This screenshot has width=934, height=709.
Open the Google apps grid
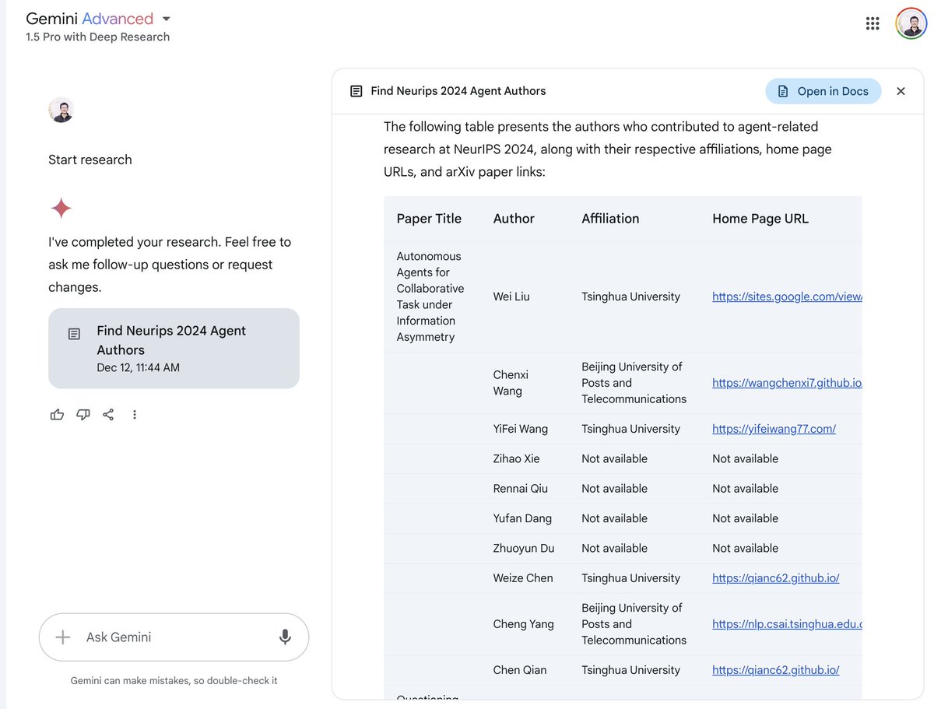[x=873, y=23]
